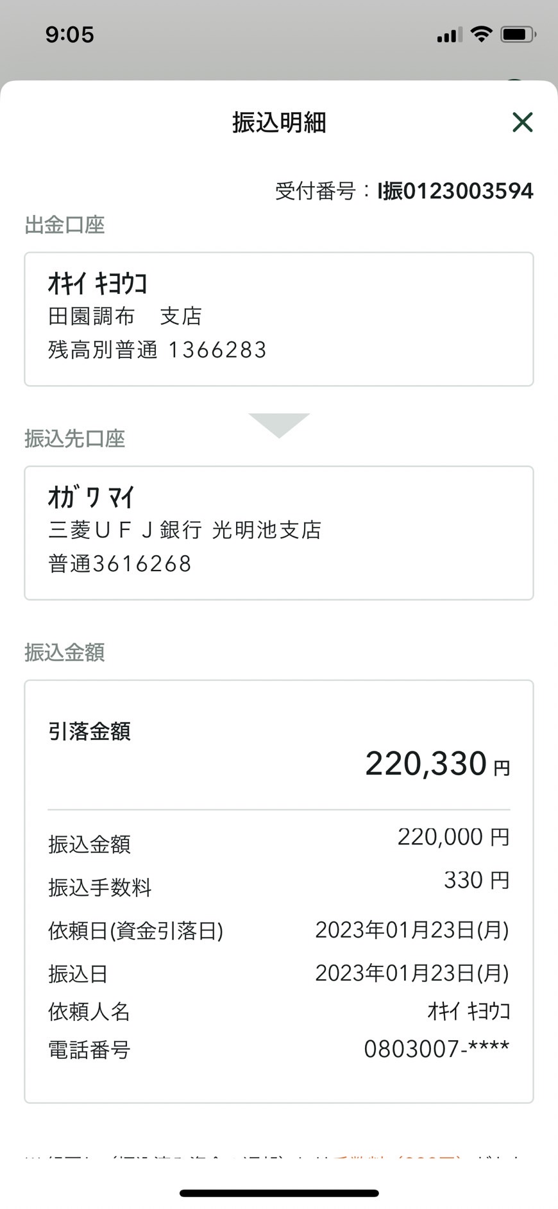
Task: Tap the 220,330 円 withdrawal total
Action: pos(437,764)
